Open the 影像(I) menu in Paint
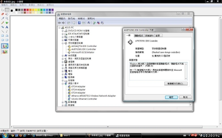Screen dimensions: 222x138 [x=32, y=5]
